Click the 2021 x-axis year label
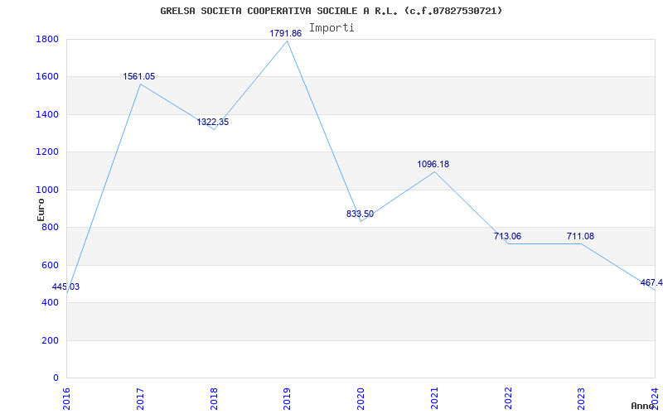Image resolution: width=663 pixels, height=414 pixels. 435,398
